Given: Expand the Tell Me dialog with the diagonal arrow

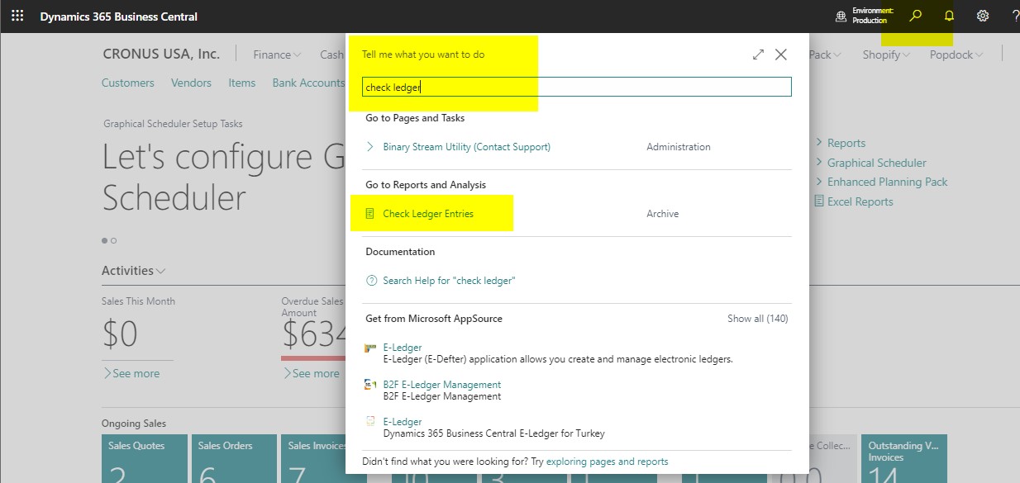Looking at the screenshot, I should tap(758, 54).
